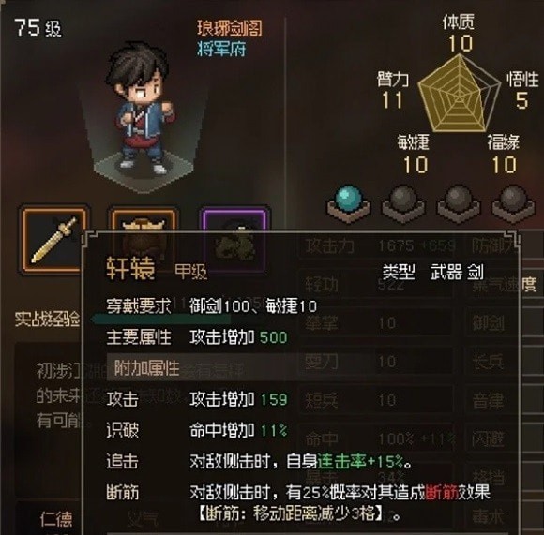Select the second dark orb socket
Image resolution: width=544 pixels, height=535 pixels.
[x=403, y=203]
